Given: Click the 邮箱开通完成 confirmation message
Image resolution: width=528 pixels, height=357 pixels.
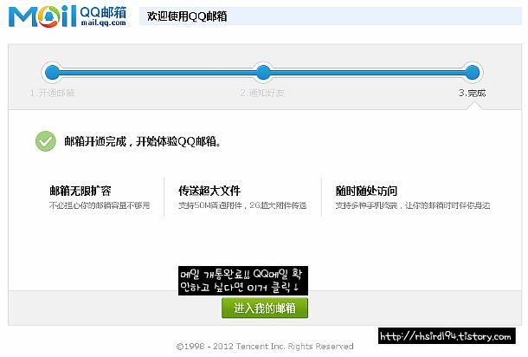Looking at the screenshot, I should tap(143, 141).
